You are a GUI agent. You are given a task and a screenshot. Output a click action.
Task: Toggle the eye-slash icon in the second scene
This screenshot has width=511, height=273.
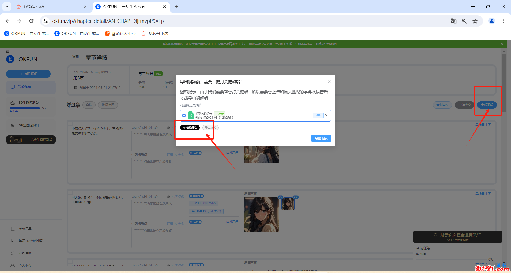tap(168, 197)
